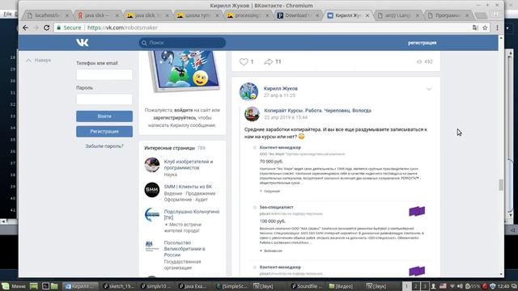Screen dimensions: 518x291
Task: Click Забыли пароль? link
Action: 104,145
